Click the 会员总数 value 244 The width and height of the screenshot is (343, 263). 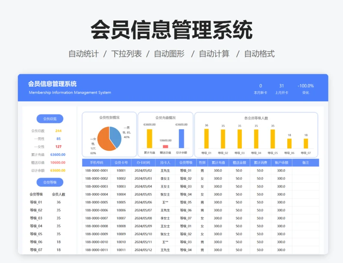coord(58,131)
